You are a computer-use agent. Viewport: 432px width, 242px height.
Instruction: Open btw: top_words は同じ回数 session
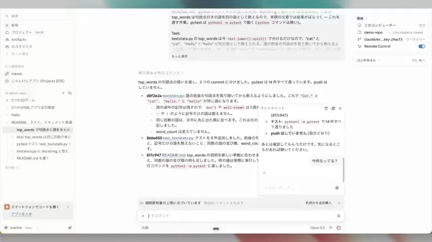(44, 137)
